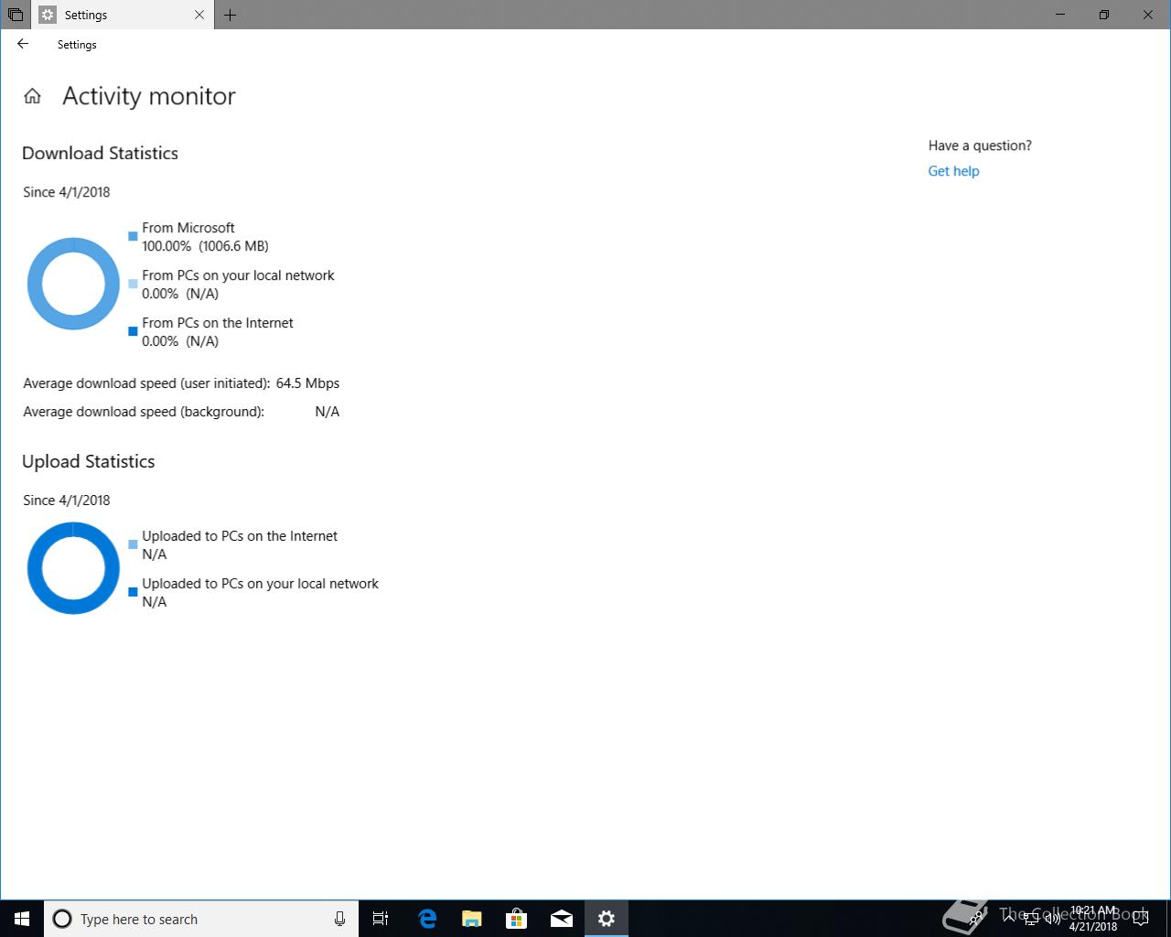
Task: Open the Windows Start menu
Action: coord(22,919)
